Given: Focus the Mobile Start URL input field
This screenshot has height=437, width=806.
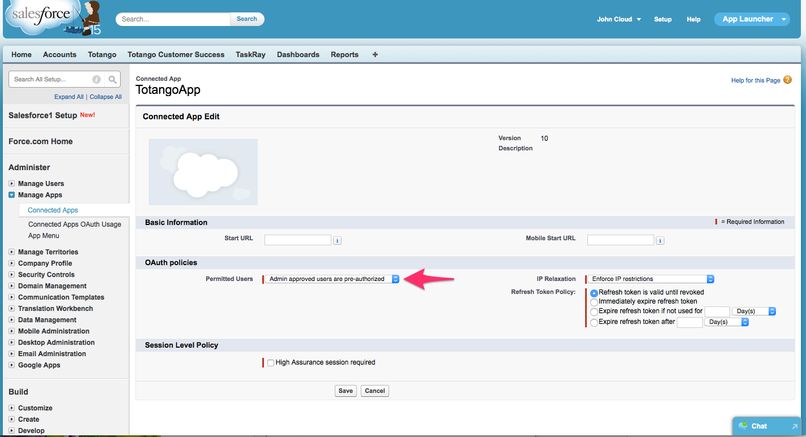Looking at the screenshot, I should click(621, 240).
